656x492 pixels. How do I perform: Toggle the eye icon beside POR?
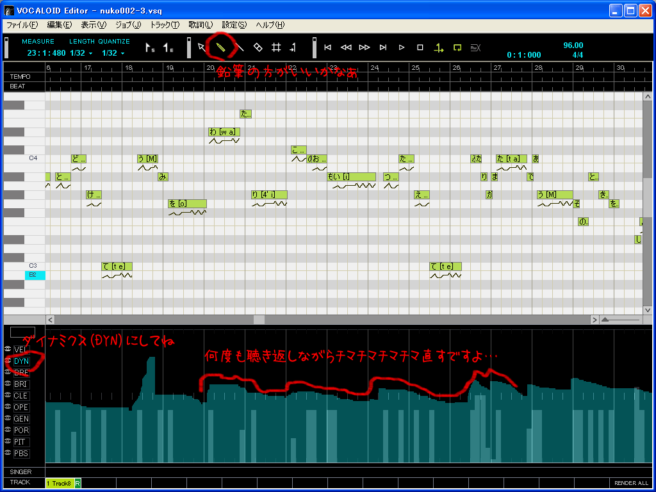pyautogui.click(x=8, y=430)
